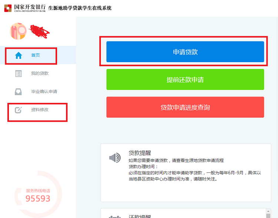Click the green 提前还款申请 button
Image resolution: width=278 pixels, height=218 pixels.
tap(185, 80)
